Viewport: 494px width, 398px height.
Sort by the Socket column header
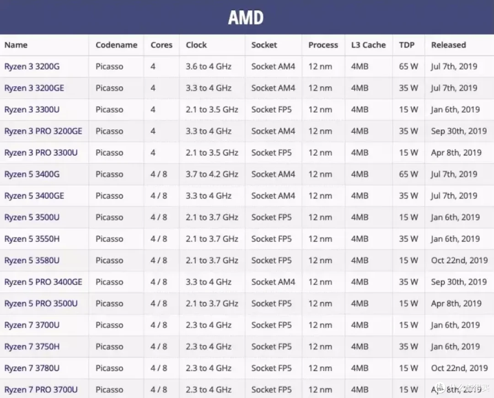[x=264, y=45]
